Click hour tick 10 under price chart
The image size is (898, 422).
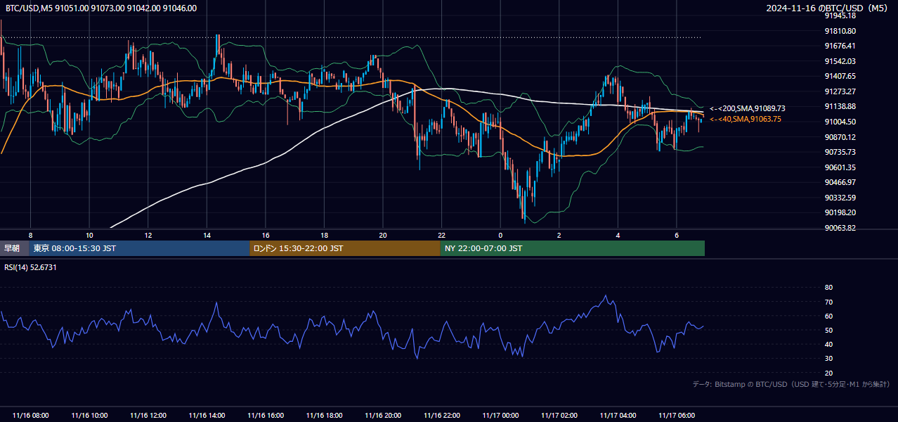pos(89,235)
